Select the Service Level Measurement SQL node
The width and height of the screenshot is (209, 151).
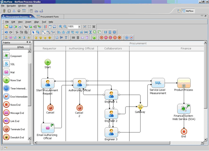[158, 83]
